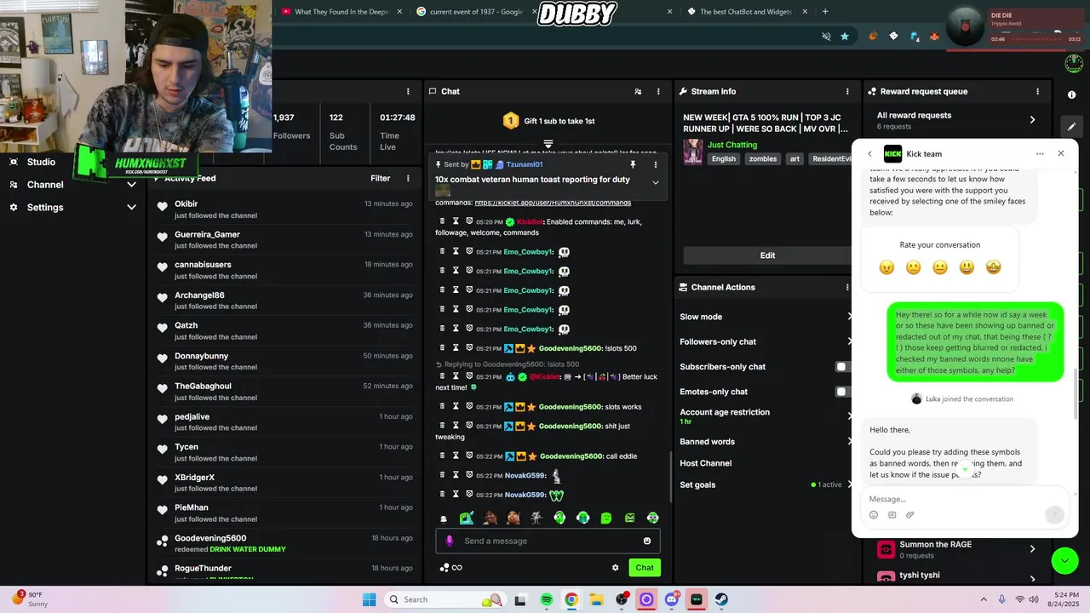Timeout user on 'slots works' message

click(456, 406)
